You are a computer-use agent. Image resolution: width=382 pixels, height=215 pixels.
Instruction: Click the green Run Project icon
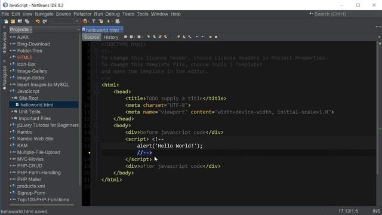tap(109, 21)
